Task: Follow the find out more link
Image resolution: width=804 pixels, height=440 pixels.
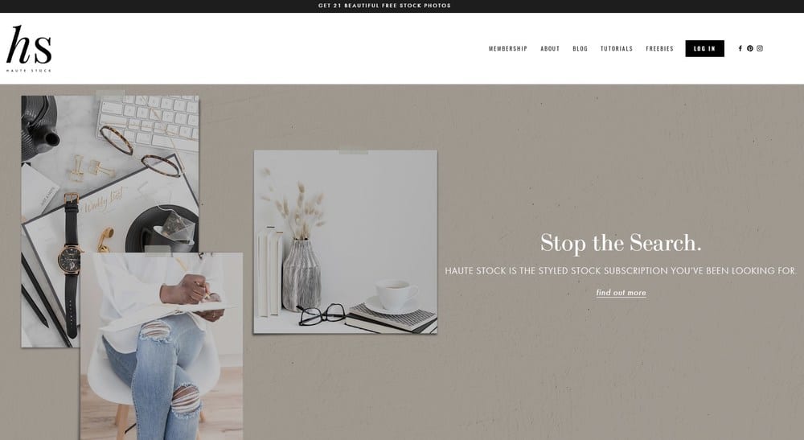Action: [621, 293]
